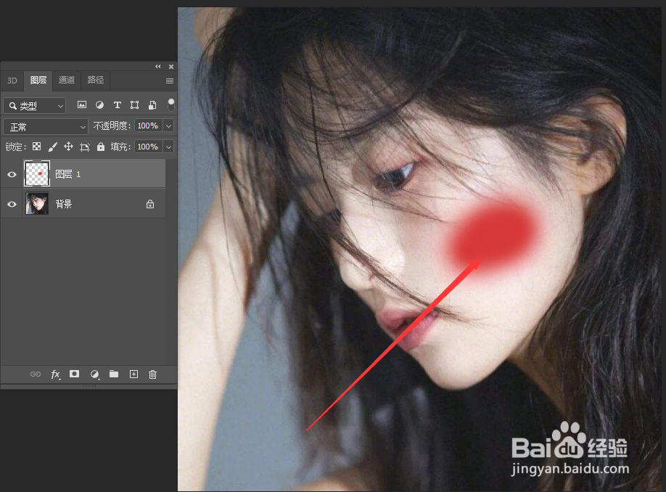Switch to the 通道 (Channels) tab
This screenshot has height=492, width=666.
coord(67,80)
